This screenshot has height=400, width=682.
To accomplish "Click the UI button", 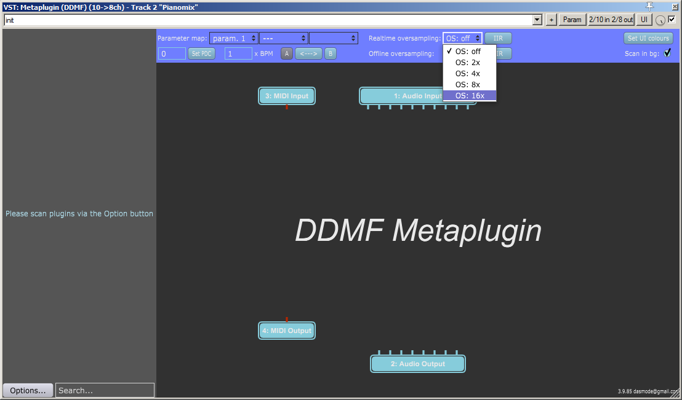I will (644, 20).
